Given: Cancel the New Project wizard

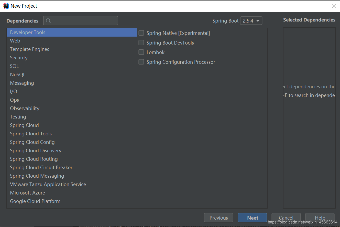Looking at the screenshot, I should click(286, 218).
